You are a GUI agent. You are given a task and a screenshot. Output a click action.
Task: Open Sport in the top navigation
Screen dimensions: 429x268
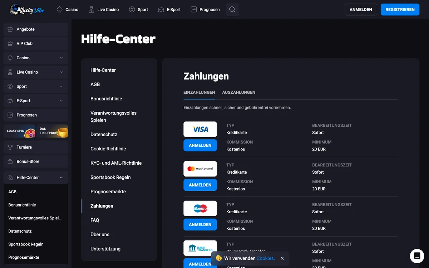[x=138, y=10]
